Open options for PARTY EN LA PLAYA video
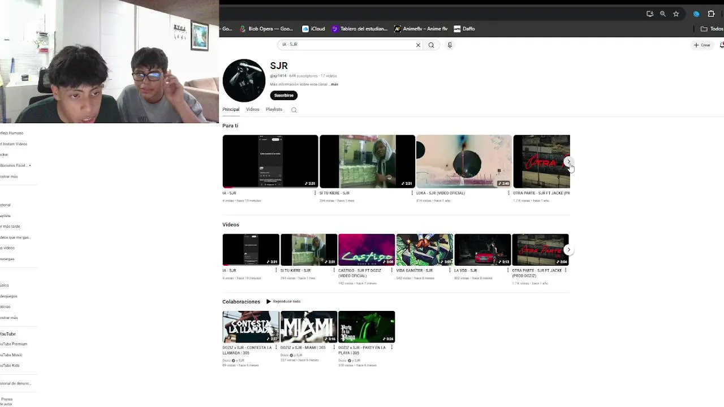724x407 pixels. pos(392,348)
